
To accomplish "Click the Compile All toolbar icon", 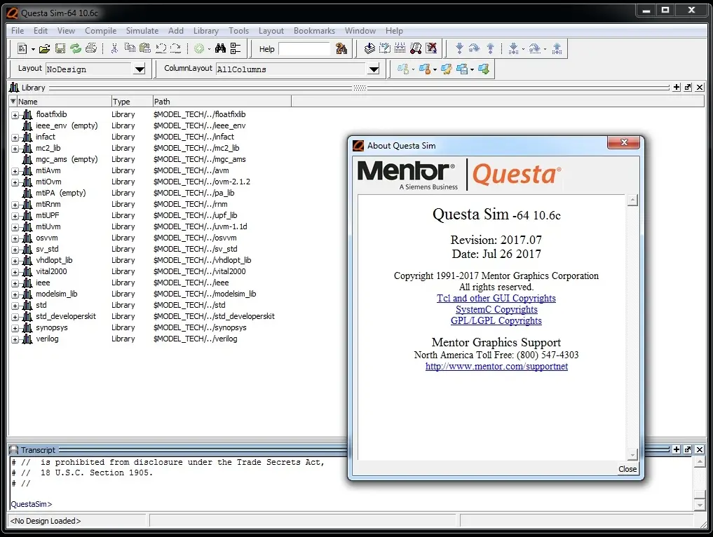I will 385,48.
